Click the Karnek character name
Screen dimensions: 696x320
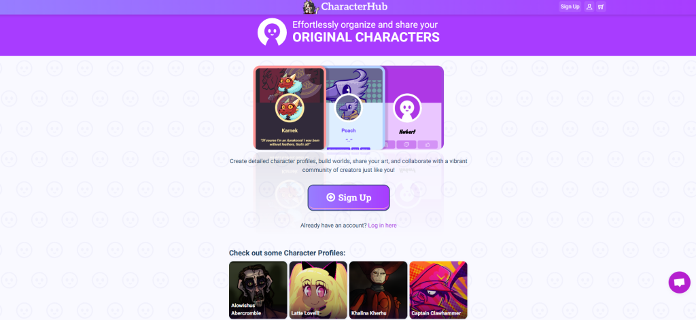click(x=290, y=130)
